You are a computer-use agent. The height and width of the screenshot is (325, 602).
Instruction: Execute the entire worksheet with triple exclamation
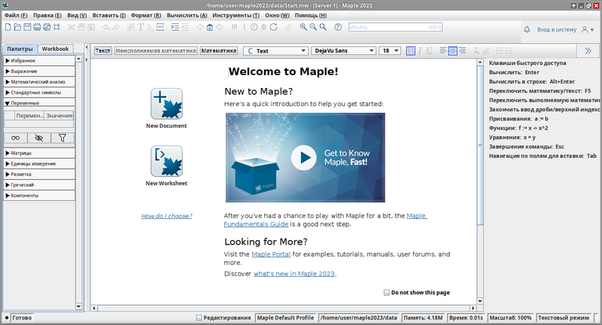(235, 27)
